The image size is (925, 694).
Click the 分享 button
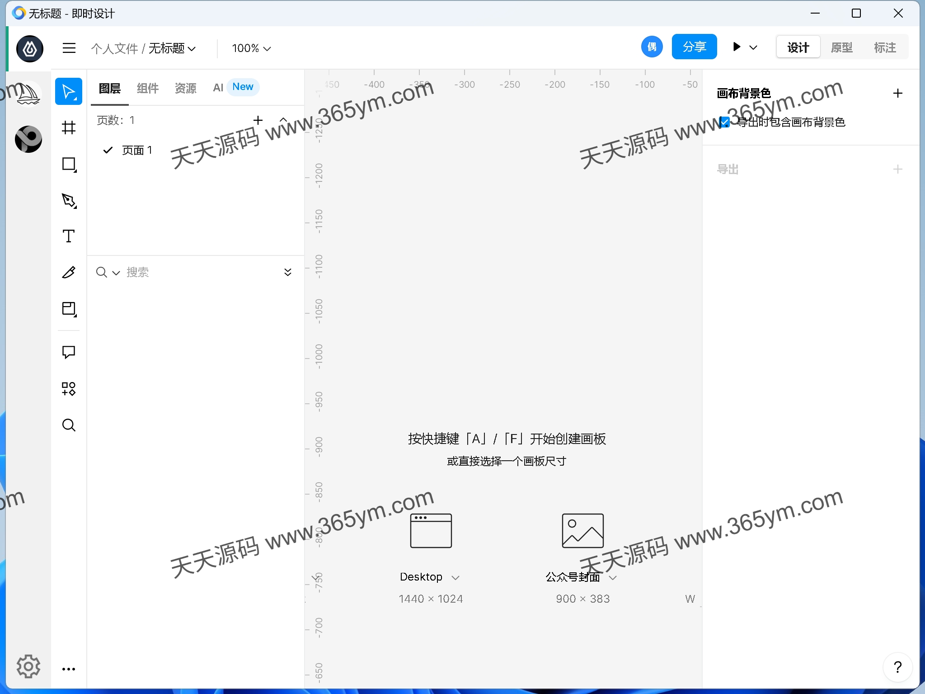click(x=694, y=47)
